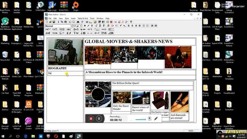Select the Recycle Bin desktop icon
This screenshot has height=139, width=247.
pos(5,56)
